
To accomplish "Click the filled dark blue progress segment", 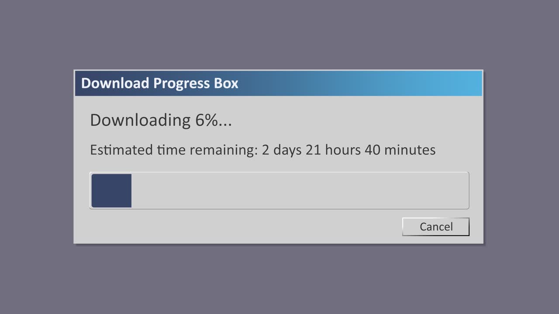I will (111, 191).
